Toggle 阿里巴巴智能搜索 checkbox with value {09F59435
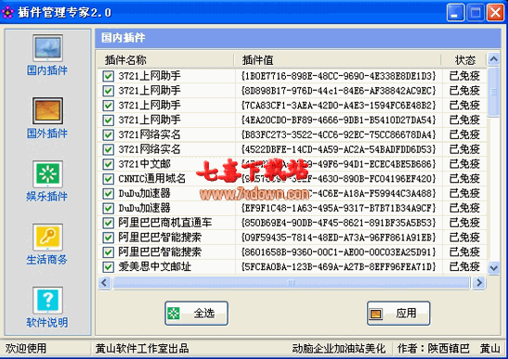The height and width of the screenshot is (359, 508). coord(109,237)
